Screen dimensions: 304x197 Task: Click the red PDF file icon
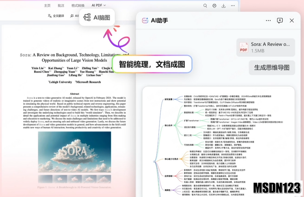(244, 47)
